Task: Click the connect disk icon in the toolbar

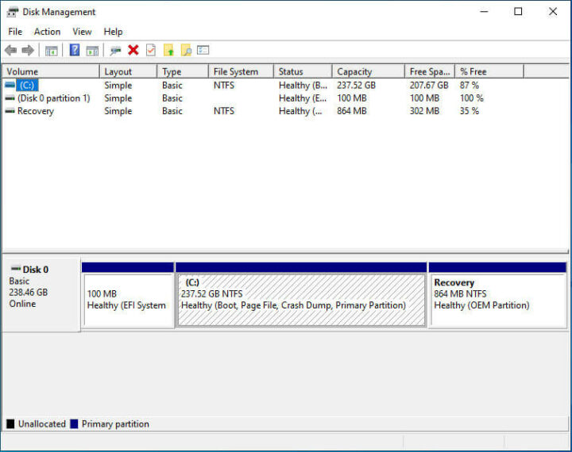Action: coord(116,50)
